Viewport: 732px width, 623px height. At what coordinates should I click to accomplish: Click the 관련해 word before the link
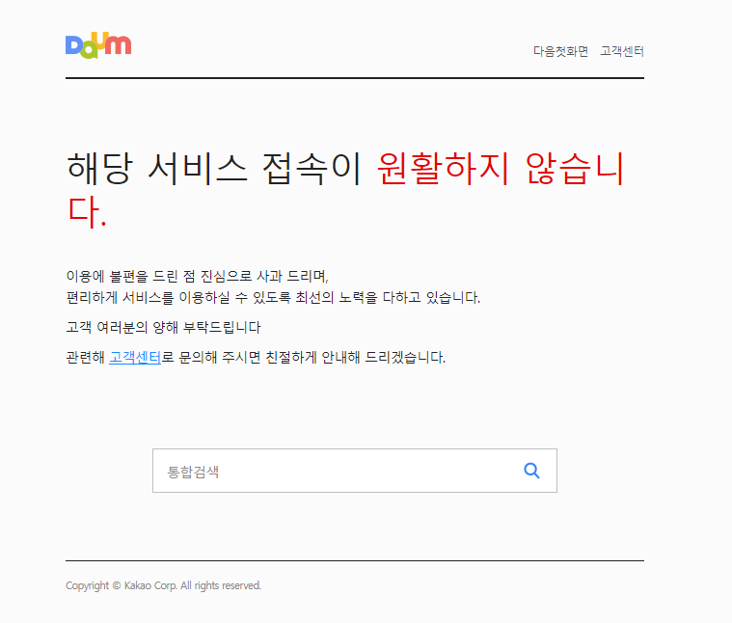tap(86, 358)
